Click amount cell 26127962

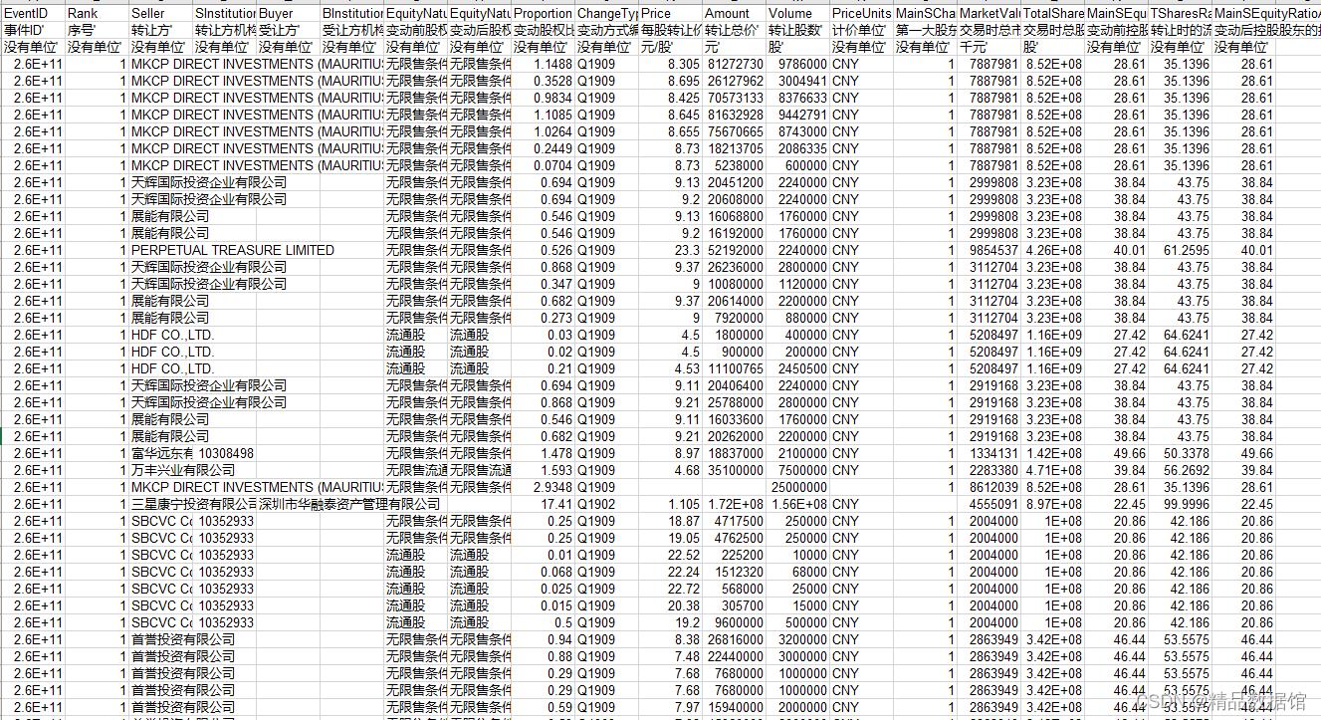pyautogui.click(x=734, y=81)
